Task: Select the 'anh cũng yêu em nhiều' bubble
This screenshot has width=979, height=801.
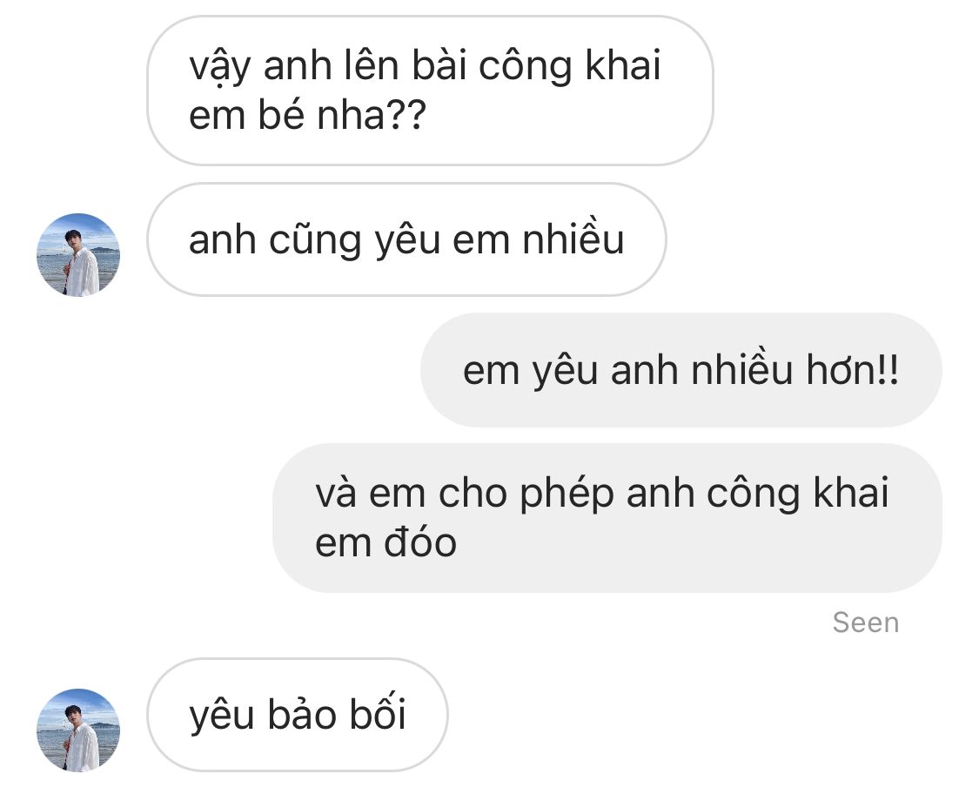Action: click(406, 239)
